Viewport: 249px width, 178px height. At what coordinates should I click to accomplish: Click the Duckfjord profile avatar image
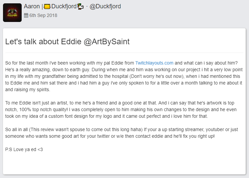12,13
